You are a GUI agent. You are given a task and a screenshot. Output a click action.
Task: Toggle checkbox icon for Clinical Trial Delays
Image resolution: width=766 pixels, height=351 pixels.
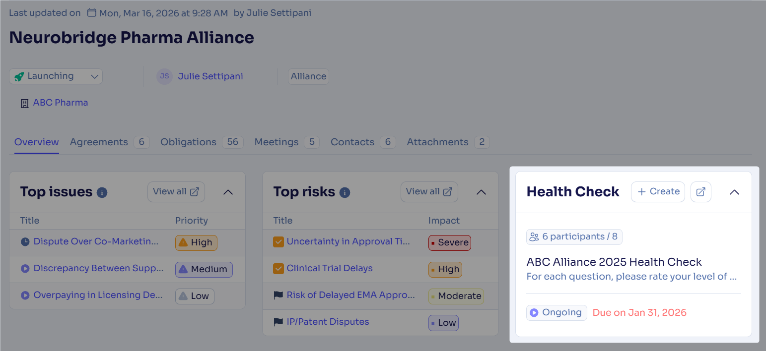(279, 269)
